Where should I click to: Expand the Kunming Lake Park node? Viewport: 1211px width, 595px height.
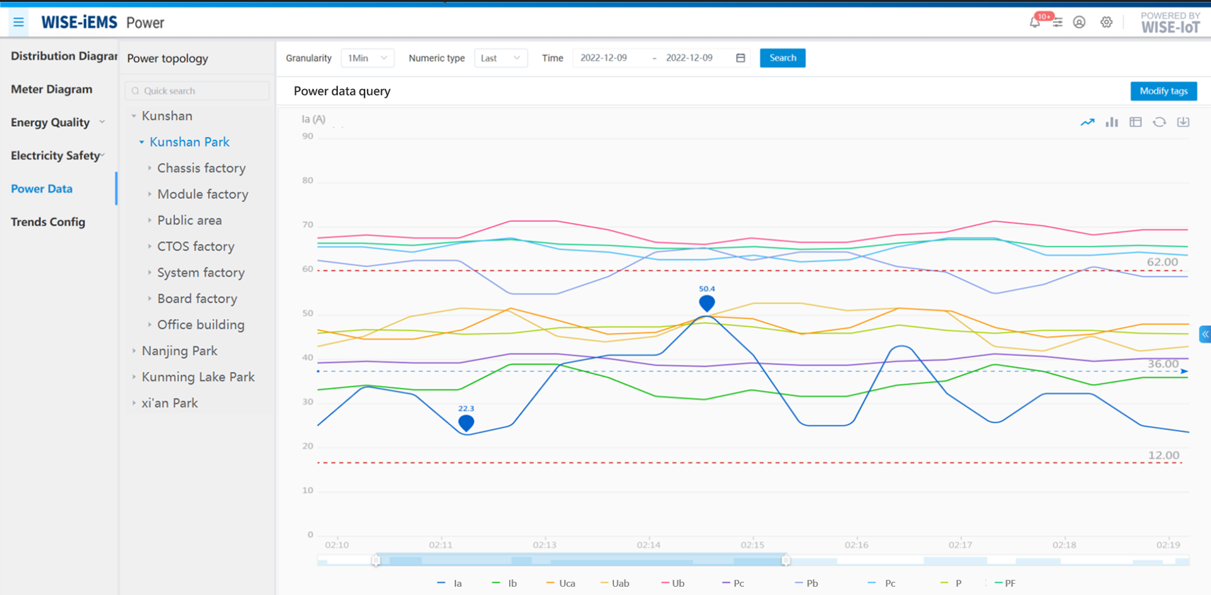tap(134, 376)
